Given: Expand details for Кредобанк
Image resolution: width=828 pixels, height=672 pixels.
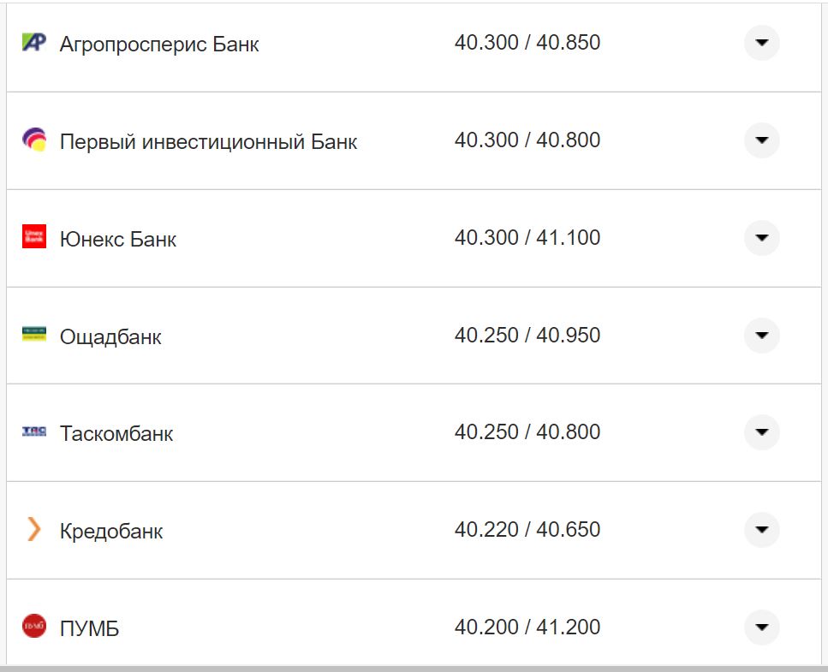Looking at the screenshot, I should coord(760,529).
